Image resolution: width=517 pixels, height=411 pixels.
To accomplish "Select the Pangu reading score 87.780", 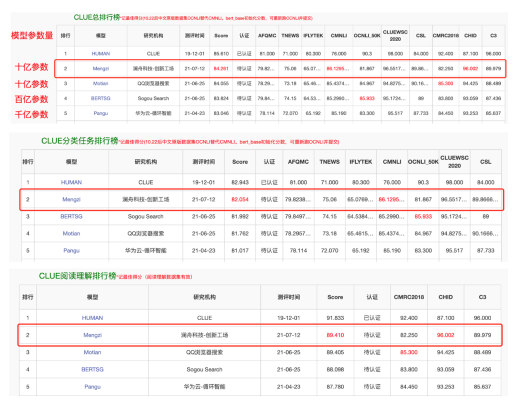I will (335, 387).
